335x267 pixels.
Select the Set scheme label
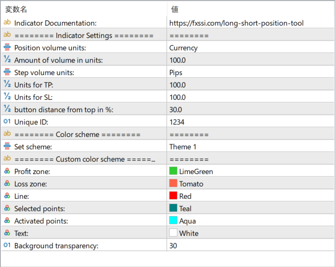click(x=33, y=147)
